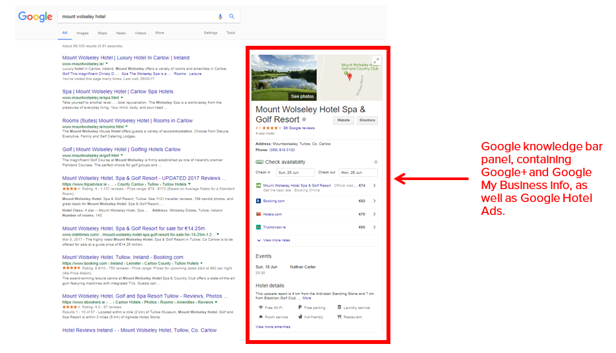The image size is (616, 353).
Task: Open Rooms |Suites| Mount Wolseley result
Action: click(x=128, y=121)
